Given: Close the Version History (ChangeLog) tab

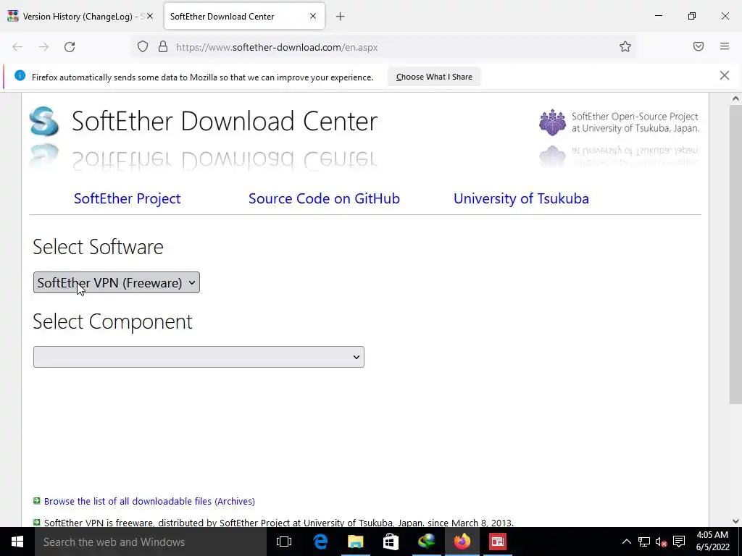Looking at the screenshot, I should click(x=150, y=16).
